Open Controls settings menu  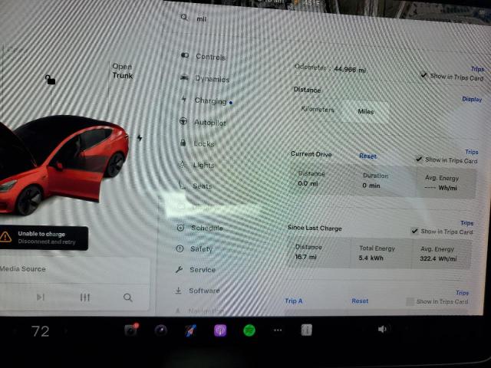211,57
